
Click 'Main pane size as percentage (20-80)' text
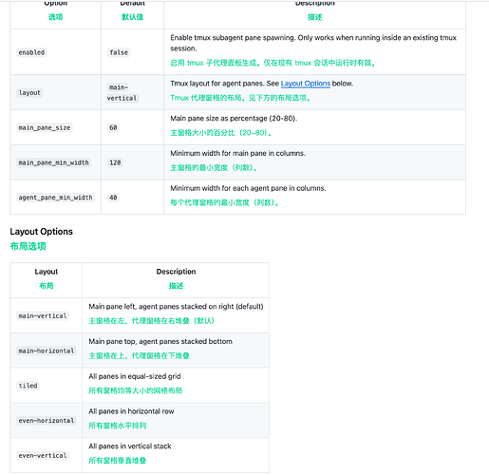pos(234,119)
